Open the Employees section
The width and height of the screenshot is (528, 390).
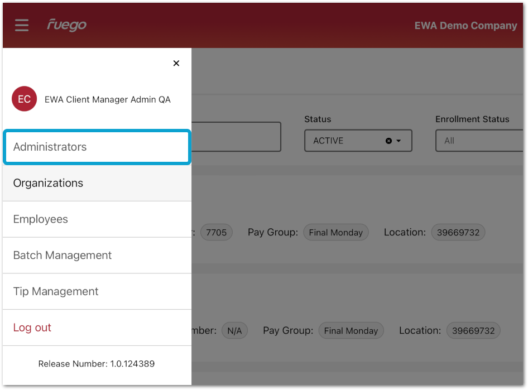tap(97, 219)
